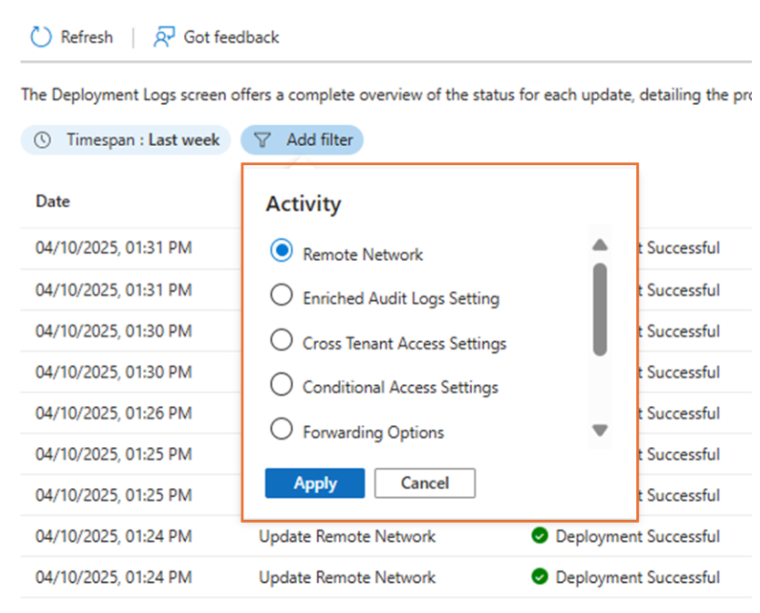Click the Refresh circular arrow icon

[x=41, y=36]
